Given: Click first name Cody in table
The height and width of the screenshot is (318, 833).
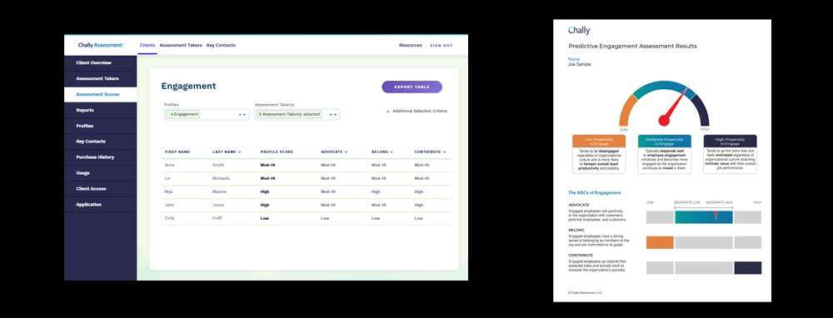Looking at the screenshot, I should [x=169, y=218].
